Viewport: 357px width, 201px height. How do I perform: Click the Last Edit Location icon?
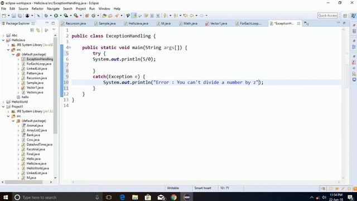(x=185, y=16)
